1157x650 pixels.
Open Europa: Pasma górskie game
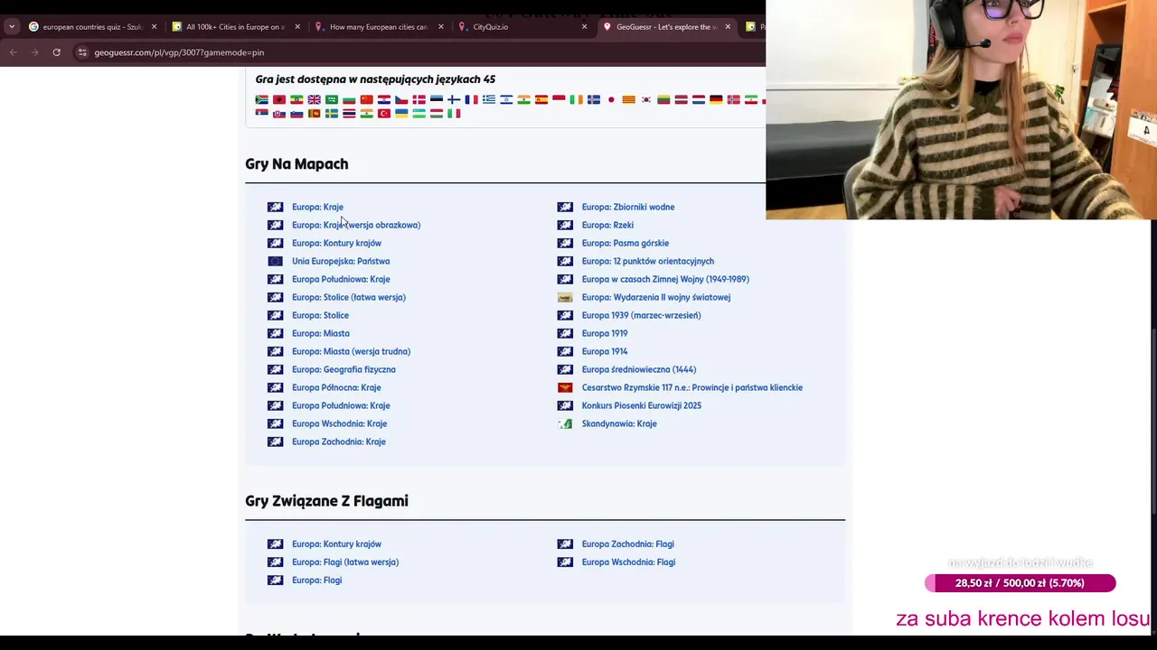point(626,243)
